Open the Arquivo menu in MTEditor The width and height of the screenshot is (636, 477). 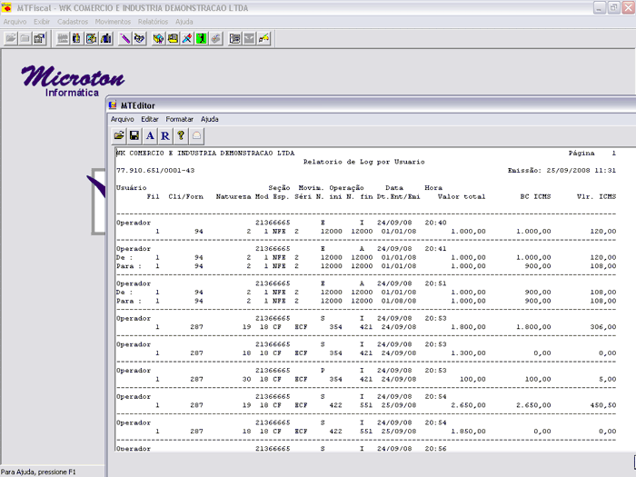pos(122,119)
